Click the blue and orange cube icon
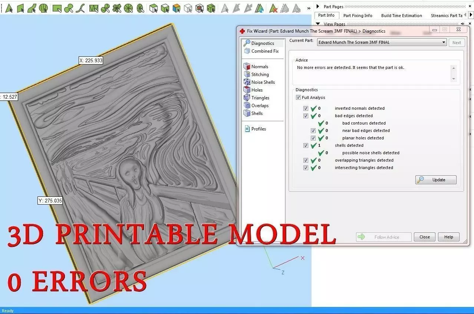Image resolution: width=474 pixels, height=314 pixels. click(x=176, y=7)
